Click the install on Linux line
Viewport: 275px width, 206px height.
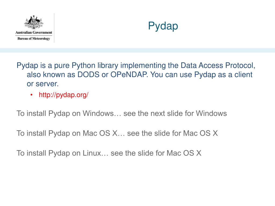click(x=109, y=153)
